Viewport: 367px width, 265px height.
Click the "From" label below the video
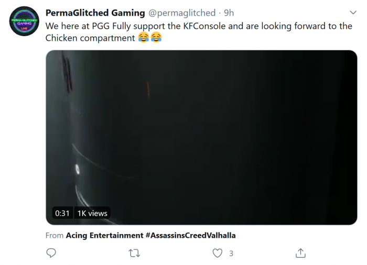pos(55,236)
